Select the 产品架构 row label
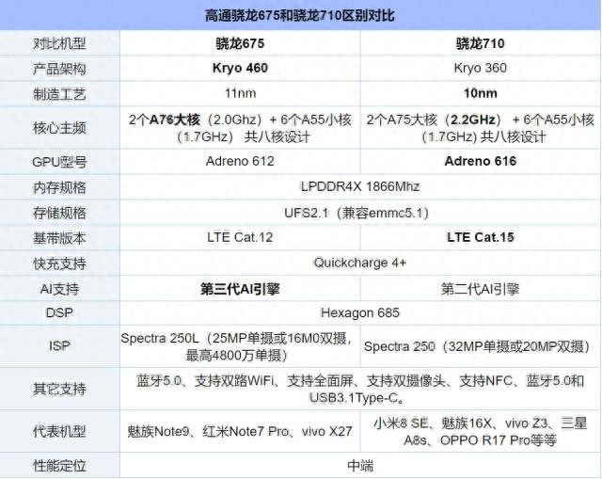 [59, 69]
